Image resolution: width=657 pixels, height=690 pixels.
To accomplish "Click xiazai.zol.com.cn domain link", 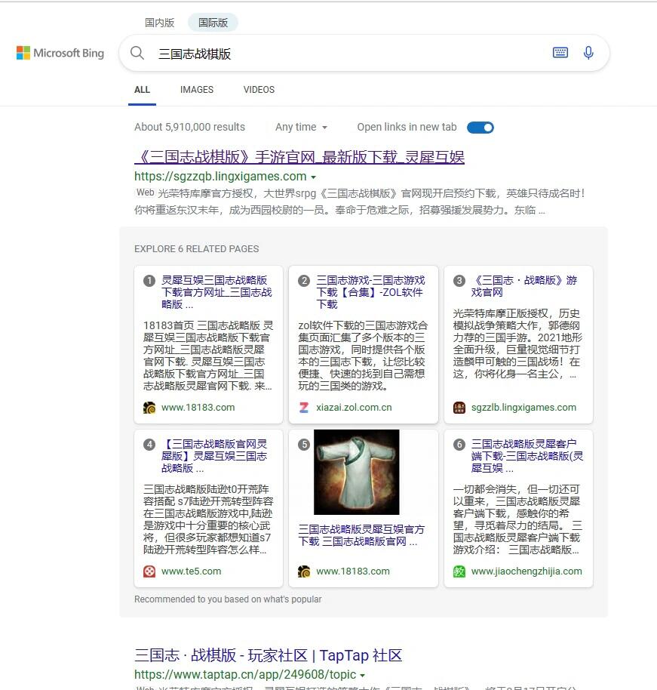I will (354, 408).
